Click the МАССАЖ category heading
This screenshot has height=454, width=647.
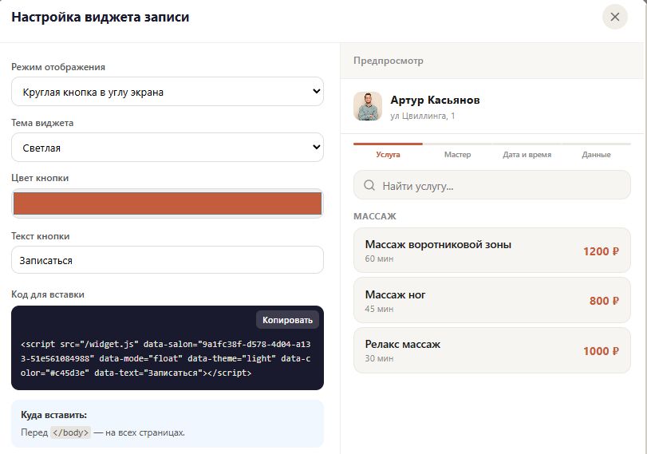[x=375, y=216]
